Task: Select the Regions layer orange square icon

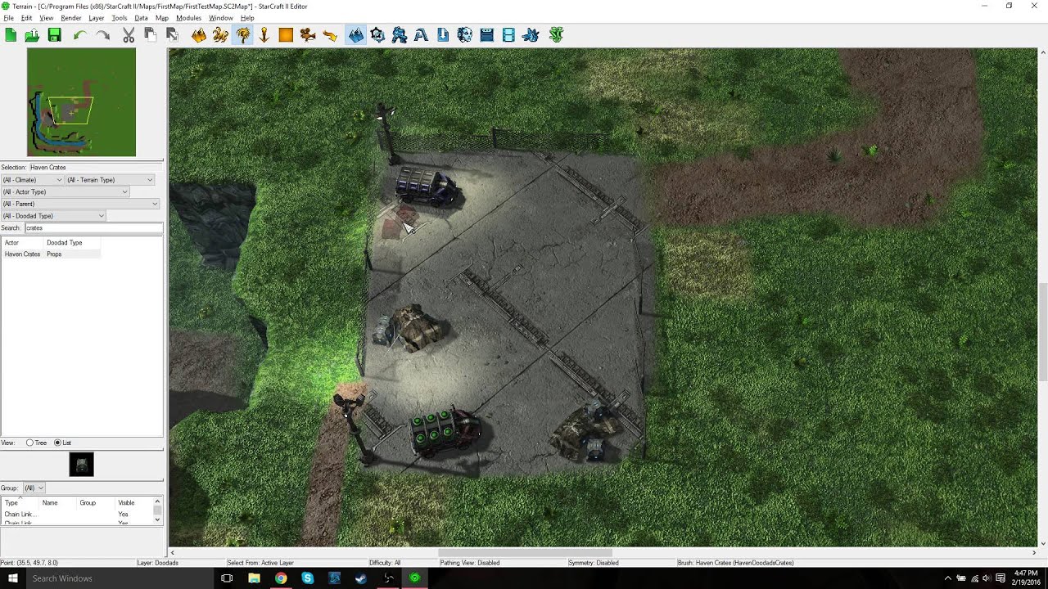Action: pos(286,35)
